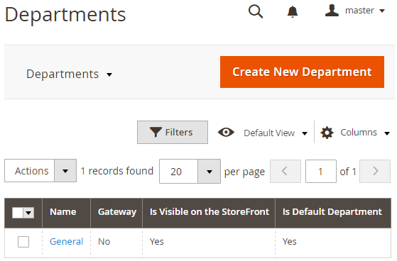Open notifications bell icon

293,11
